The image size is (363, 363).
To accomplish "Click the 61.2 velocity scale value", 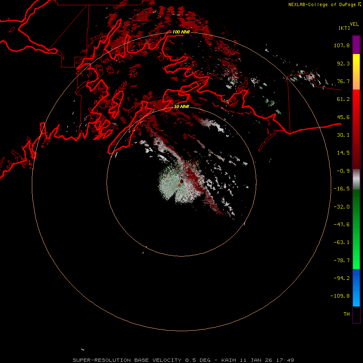I will point(343,99).
